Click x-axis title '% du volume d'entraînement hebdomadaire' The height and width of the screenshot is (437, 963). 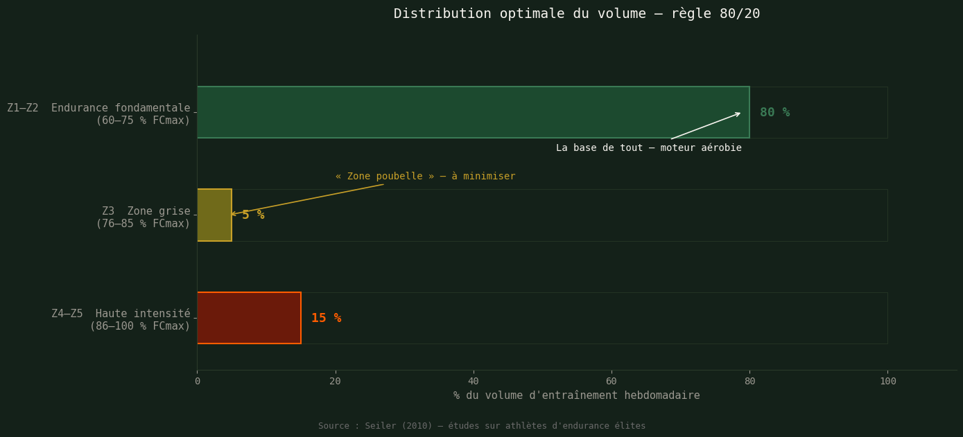point(577,395)
